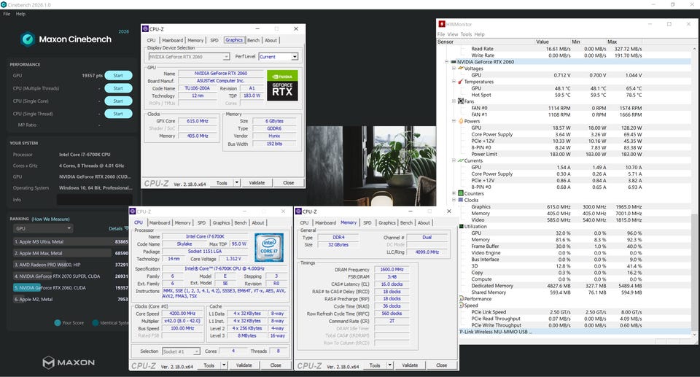Click Validate in the CPU-Z Graphics window

tap(257, 183)
